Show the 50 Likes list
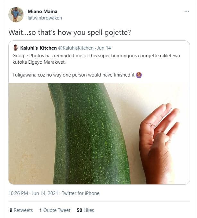The width and height of the screenshot is (197, 218). pos(85,210)
